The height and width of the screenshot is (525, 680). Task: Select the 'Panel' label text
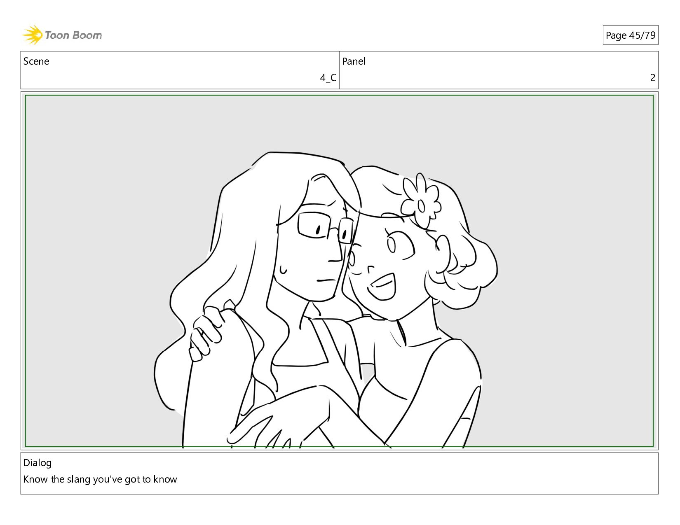(354, 61)
